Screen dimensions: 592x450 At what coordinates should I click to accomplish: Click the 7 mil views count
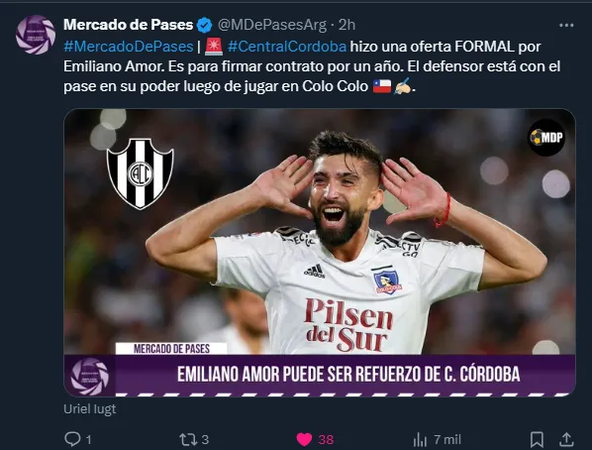[447, 439]
